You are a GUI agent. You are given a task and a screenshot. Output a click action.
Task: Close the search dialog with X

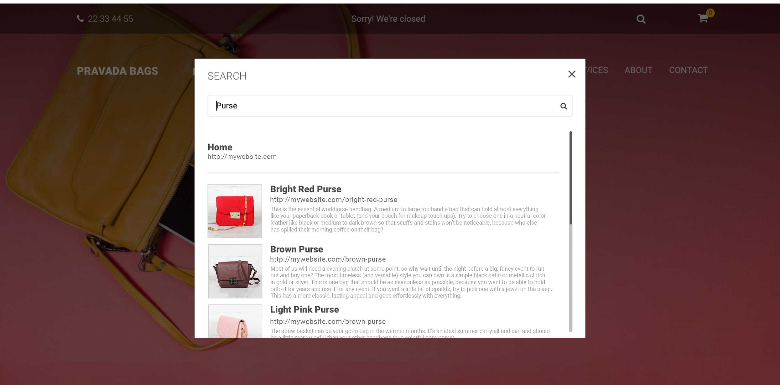[572, 74]
